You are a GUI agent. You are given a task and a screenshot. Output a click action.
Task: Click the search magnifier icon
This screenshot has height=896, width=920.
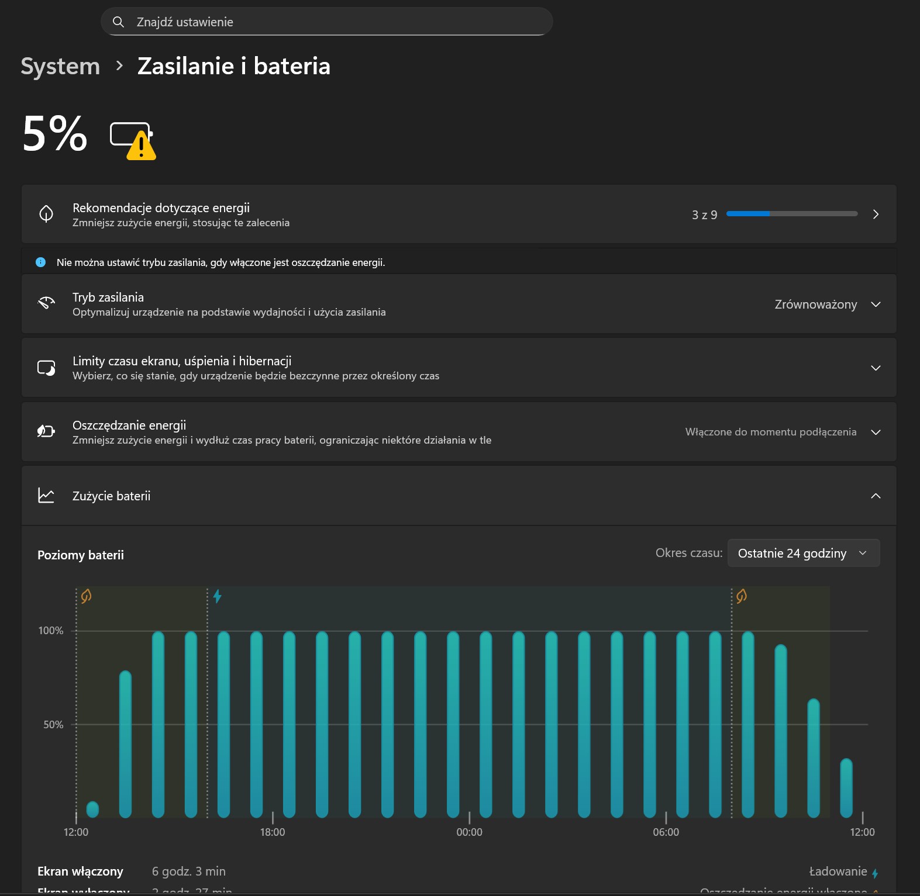tap(118, 22)
